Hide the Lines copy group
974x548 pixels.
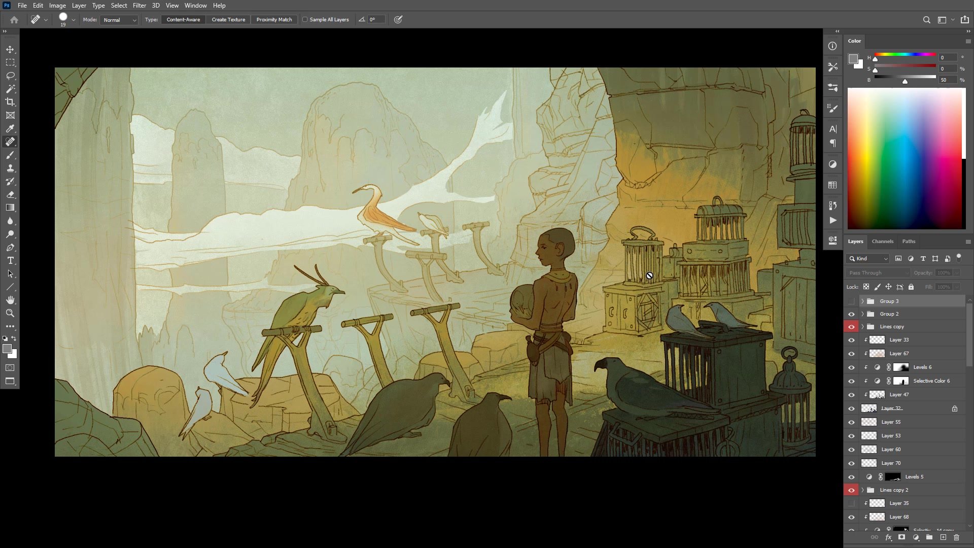pyautogui.click(x=852, y=326)
